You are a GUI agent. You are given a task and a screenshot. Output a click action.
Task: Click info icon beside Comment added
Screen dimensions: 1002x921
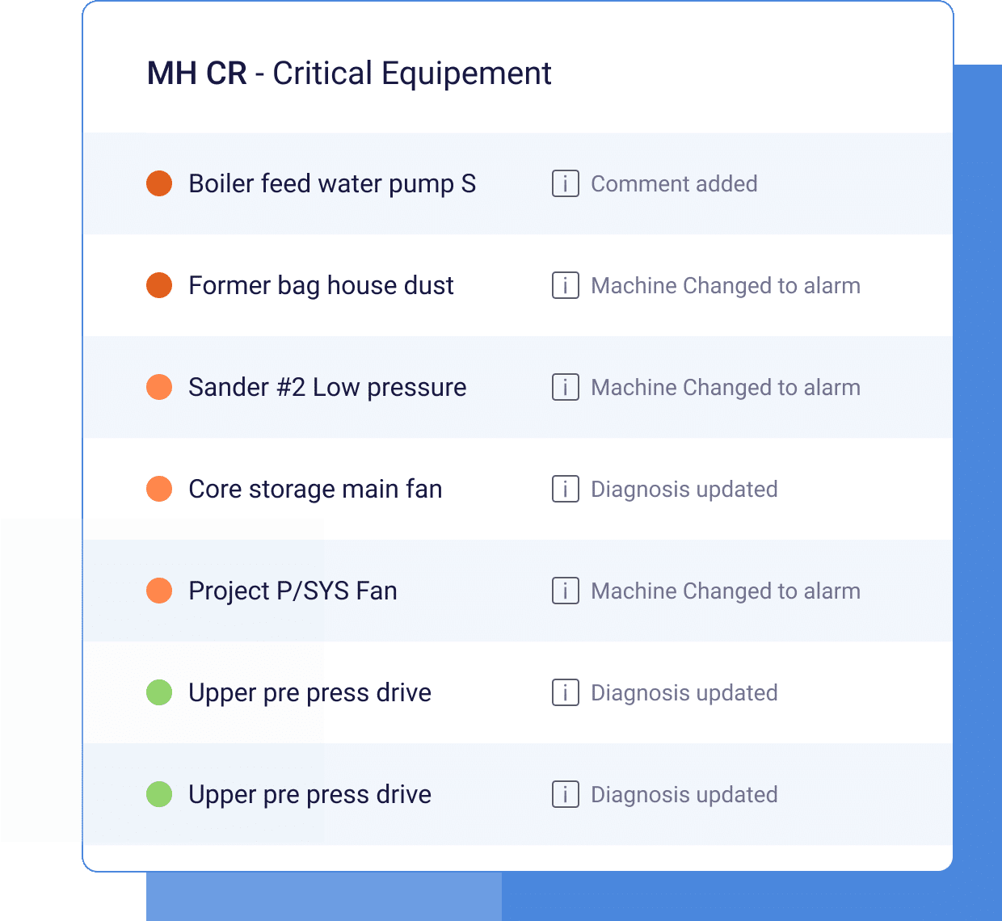(565, 184)
